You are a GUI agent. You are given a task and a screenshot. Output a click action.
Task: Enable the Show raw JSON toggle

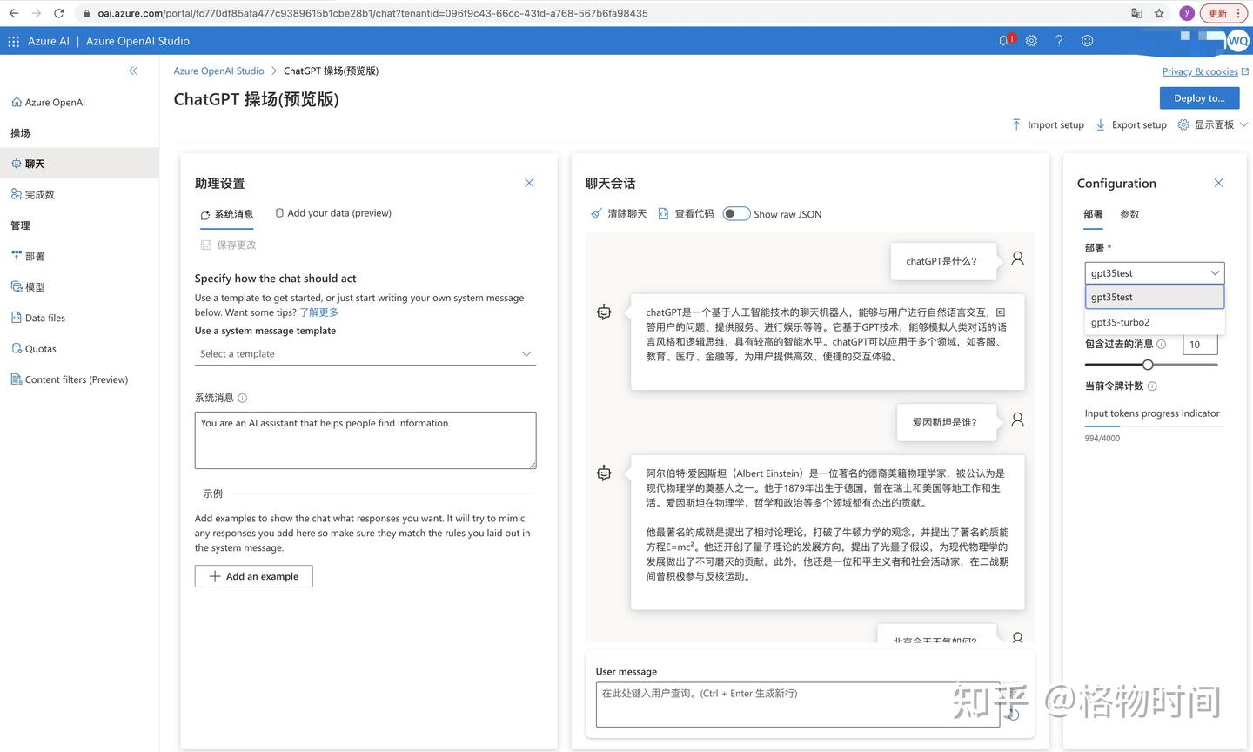point(735,213)
